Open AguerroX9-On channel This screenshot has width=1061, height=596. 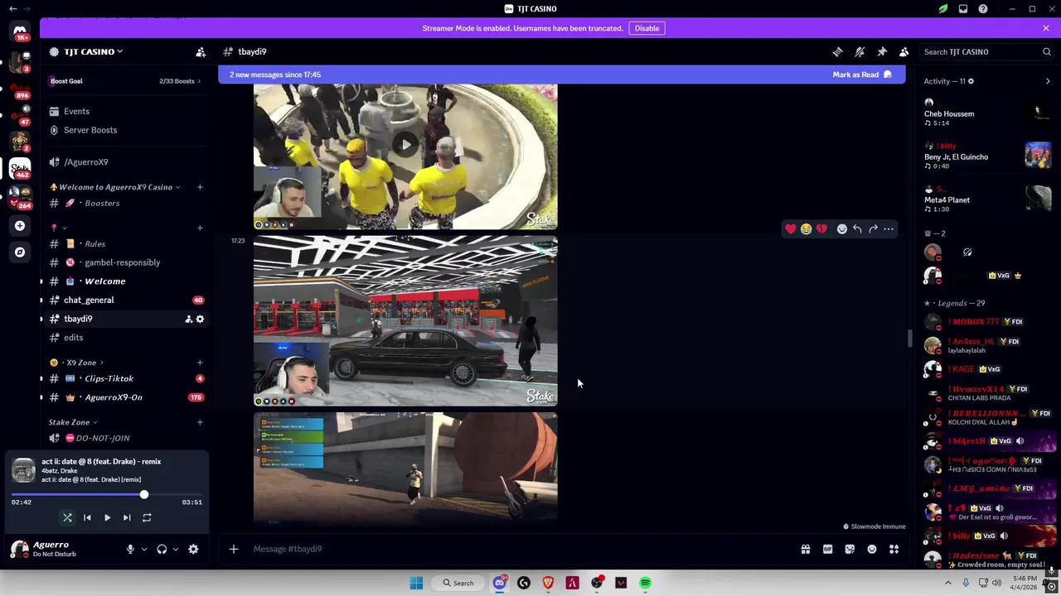[126, 397]
